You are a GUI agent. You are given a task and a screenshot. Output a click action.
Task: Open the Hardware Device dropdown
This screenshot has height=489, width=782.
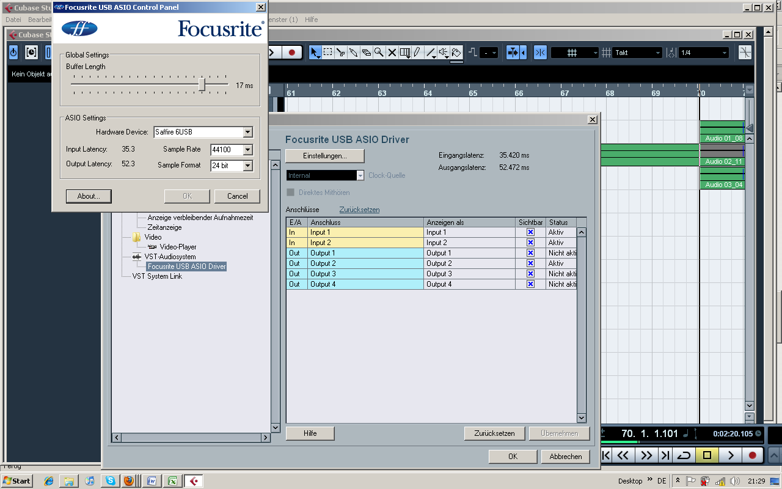(247, 133)
